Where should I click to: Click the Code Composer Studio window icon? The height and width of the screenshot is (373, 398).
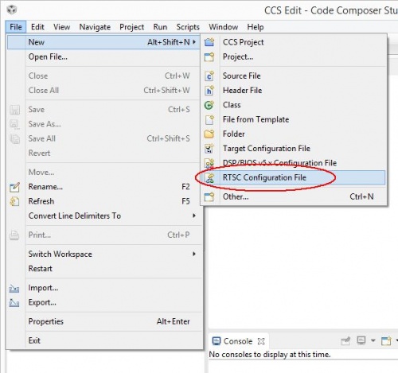[x=12, y=10]
